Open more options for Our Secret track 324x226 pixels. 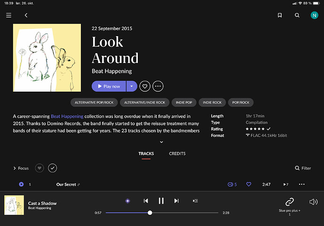pos(302,184)
